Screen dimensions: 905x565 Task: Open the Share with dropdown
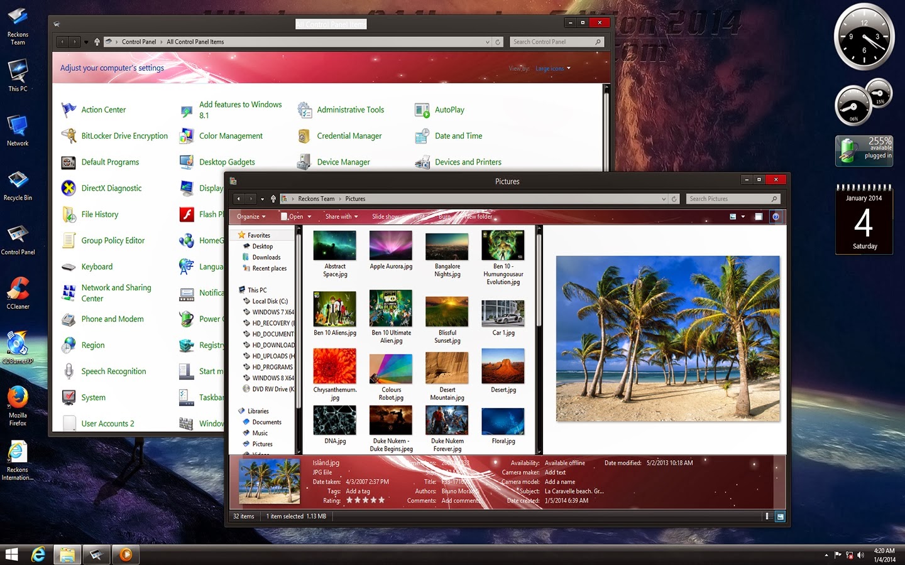340,216
